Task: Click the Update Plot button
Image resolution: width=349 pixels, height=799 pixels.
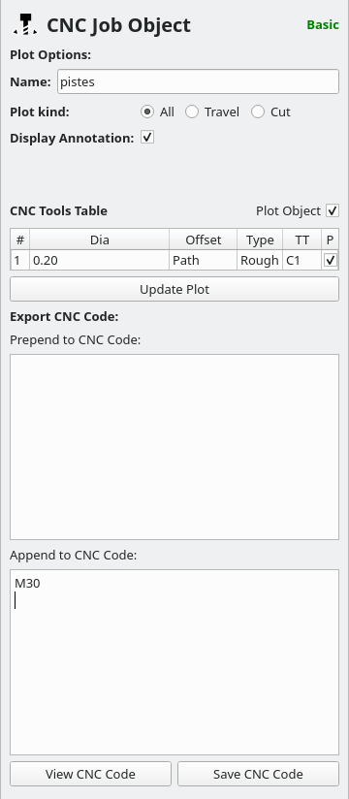Action: pyautogui.click(x=174, y=289)
